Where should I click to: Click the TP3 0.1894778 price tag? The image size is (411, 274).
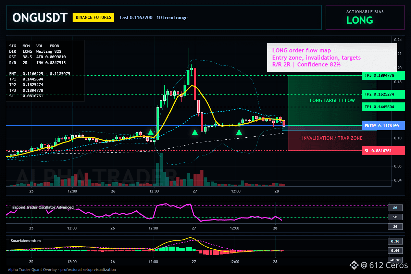383,75
